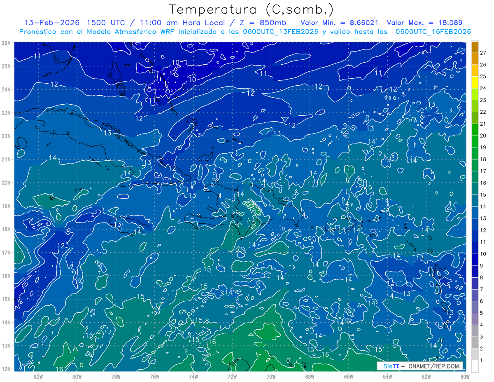Click the latitude axis label "24N"

pyautogui.click(x=6, y=89)
